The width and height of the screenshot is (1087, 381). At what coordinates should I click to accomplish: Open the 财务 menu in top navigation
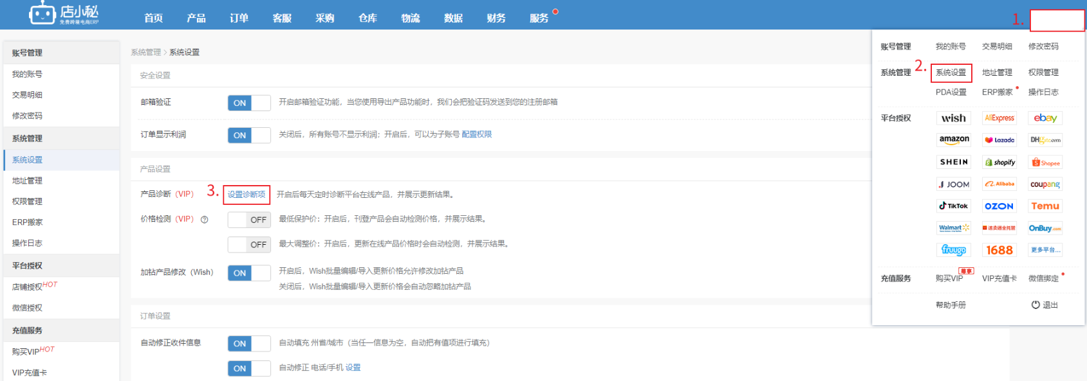pos(496,18)
